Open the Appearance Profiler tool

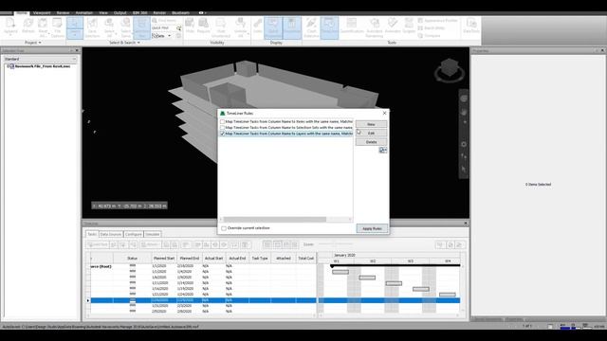438,21
